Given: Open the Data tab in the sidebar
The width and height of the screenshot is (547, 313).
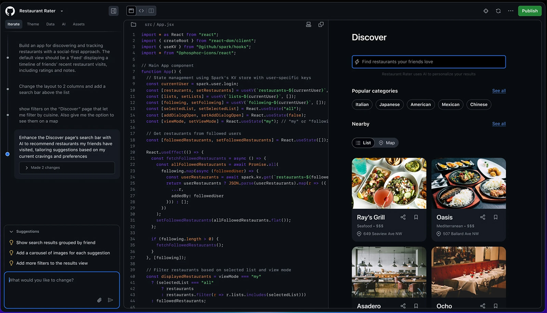Looking at the screenshot, I should 50,24.
